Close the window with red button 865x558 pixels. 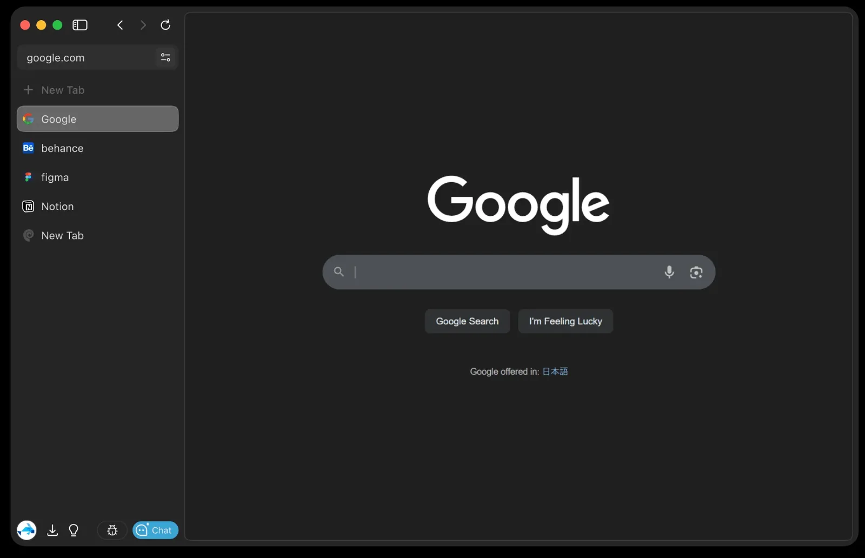point(25,25)
